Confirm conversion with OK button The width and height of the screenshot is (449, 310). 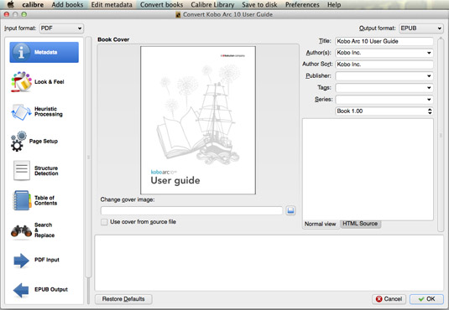coord(426,299)
